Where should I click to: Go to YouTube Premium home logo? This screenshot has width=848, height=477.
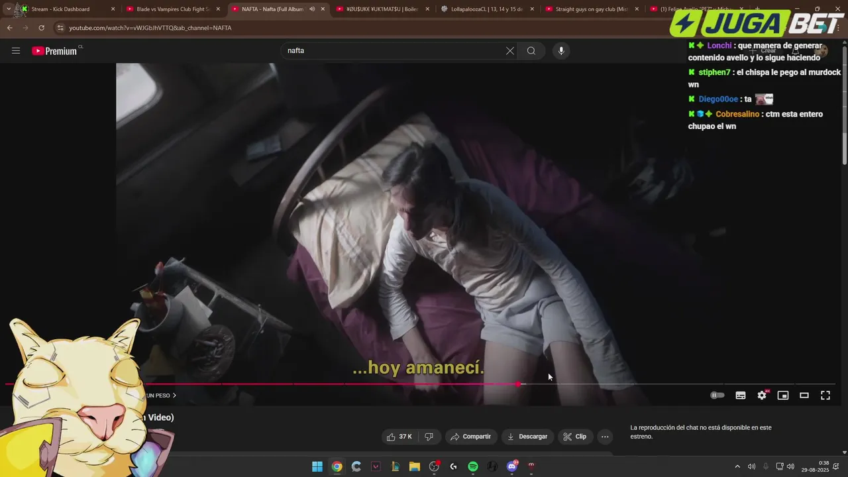(x=54, y=51)
